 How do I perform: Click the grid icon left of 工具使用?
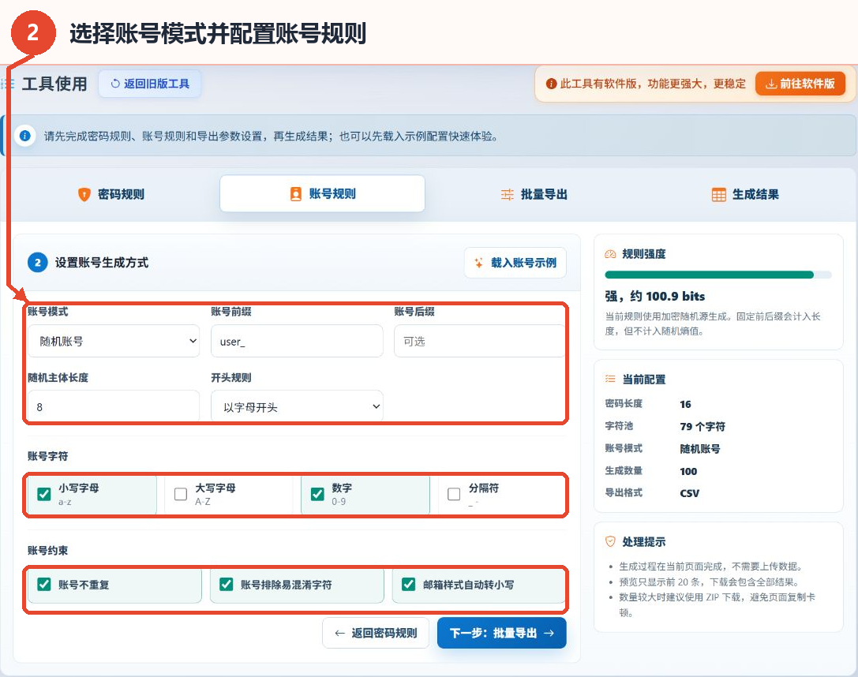8,84
